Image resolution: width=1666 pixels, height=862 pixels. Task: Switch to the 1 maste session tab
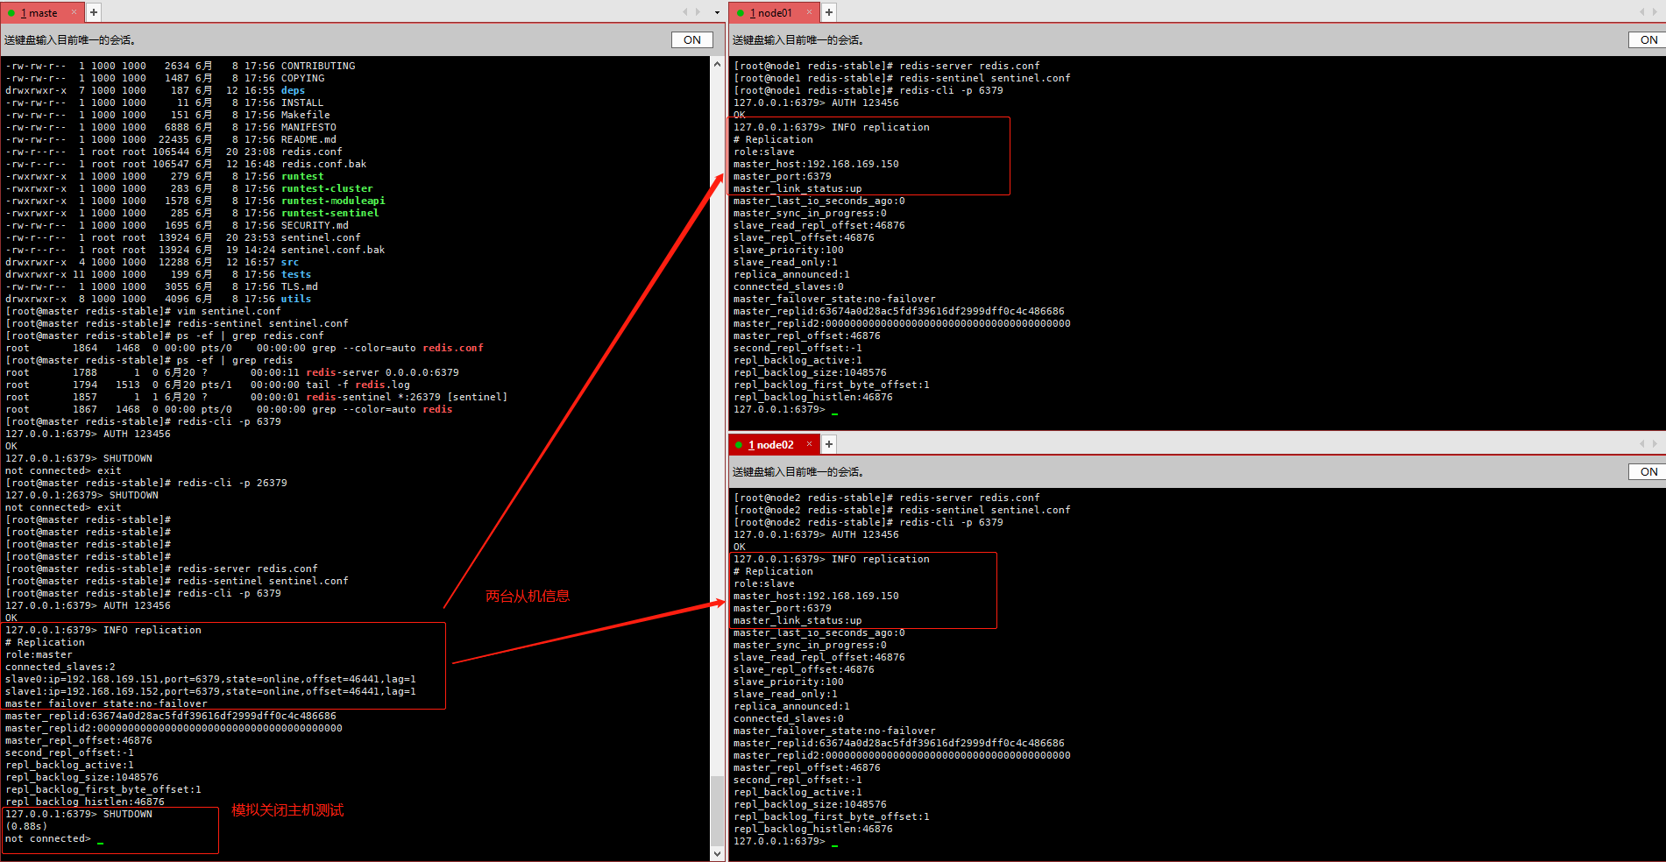(x=39, y=13)
